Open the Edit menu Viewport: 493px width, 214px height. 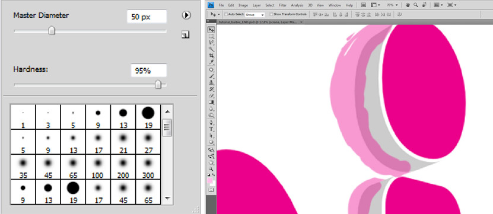(231, 5)
